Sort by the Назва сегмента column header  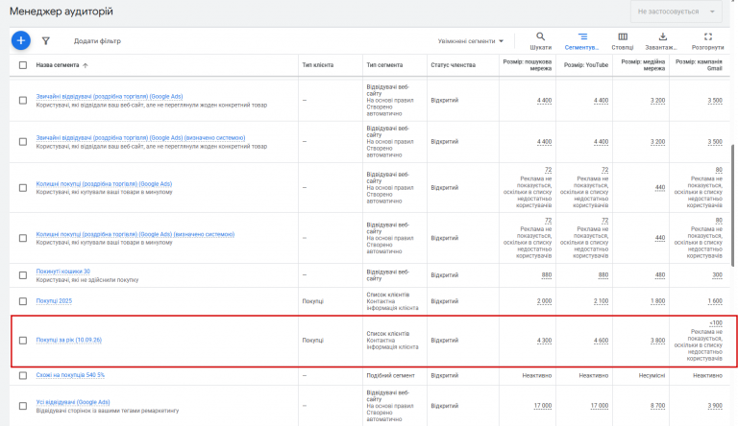point(58,65)
